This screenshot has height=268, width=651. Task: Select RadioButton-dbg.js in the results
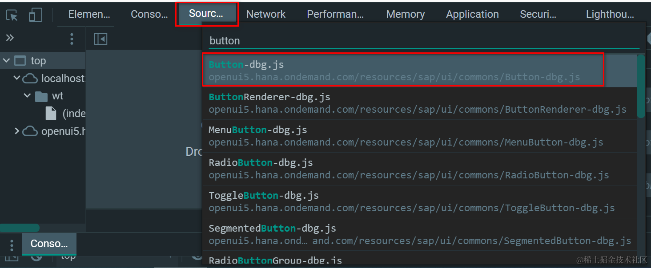[x=419, y=169]
